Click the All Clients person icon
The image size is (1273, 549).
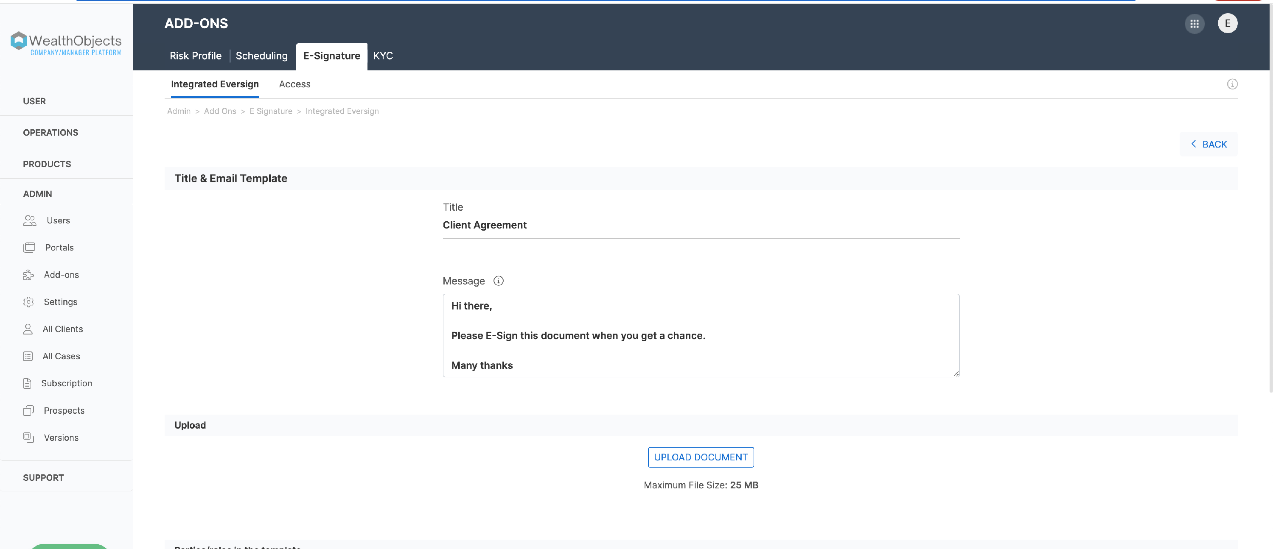tap(28, 329)
